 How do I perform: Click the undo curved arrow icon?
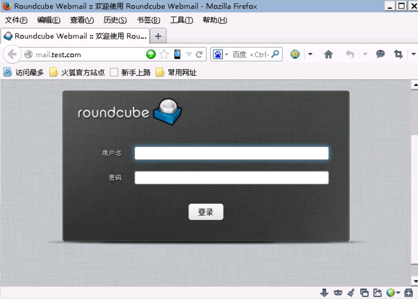(x=350, y=54)
